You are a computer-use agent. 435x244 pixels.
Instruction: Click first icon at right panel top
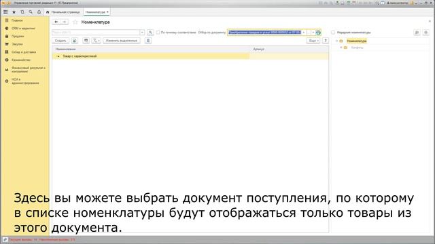tap(417, 33)
